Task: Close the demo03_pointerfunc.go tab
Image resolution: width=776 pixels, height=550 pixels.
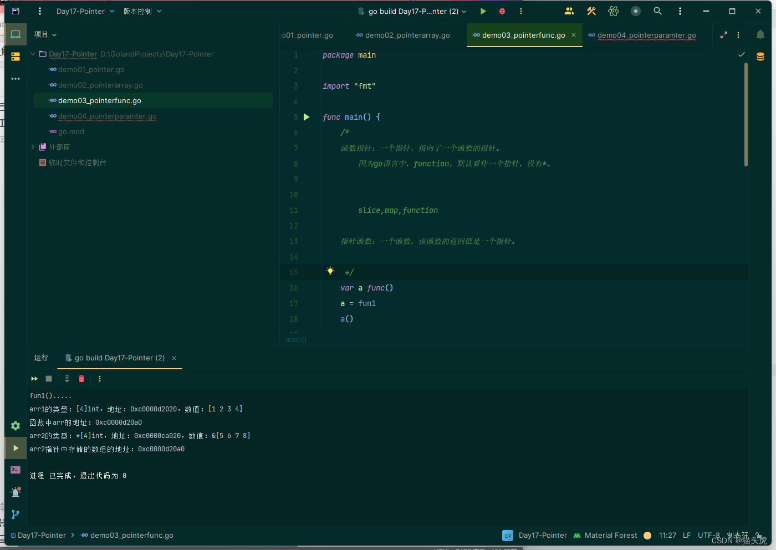Action: coord(574,35)
